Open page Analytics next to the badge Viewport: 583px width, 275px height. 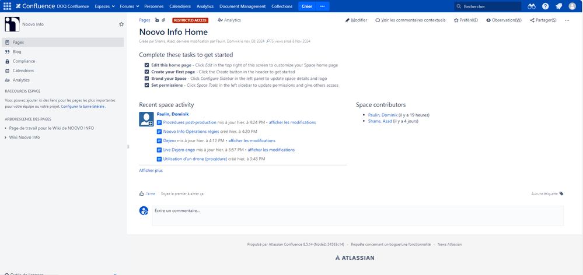pyautogui.click(x=229, y=20)
